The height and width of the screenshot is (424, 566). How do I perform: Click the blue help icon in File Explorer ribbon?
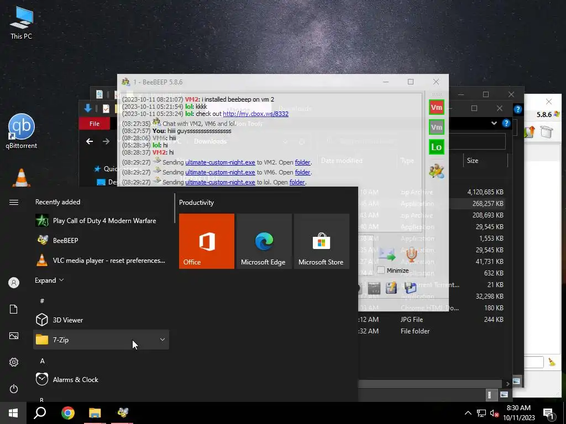coord(506,123)
